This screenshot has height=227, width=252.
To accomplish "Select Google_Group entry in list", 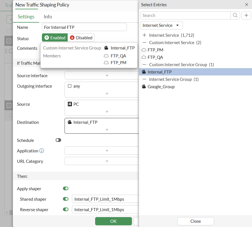I will pos(161,87).
